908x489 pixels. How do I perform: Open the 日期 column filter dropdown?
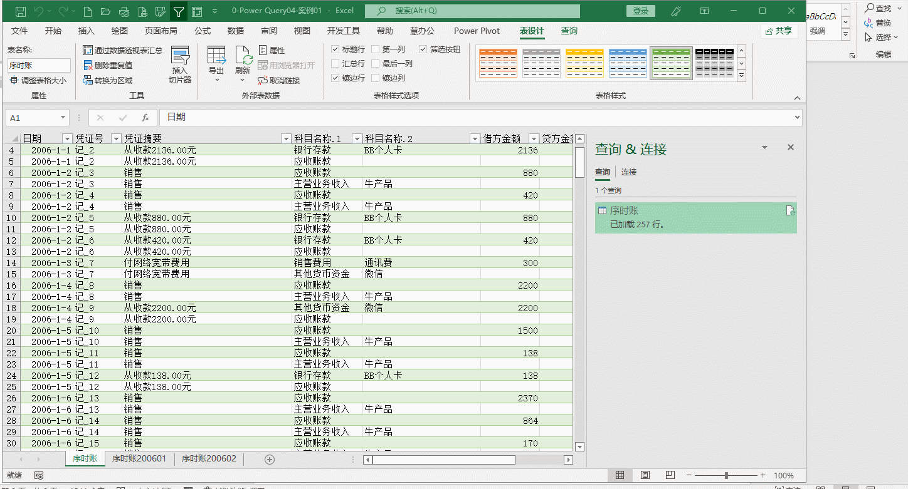click(67, 138)
